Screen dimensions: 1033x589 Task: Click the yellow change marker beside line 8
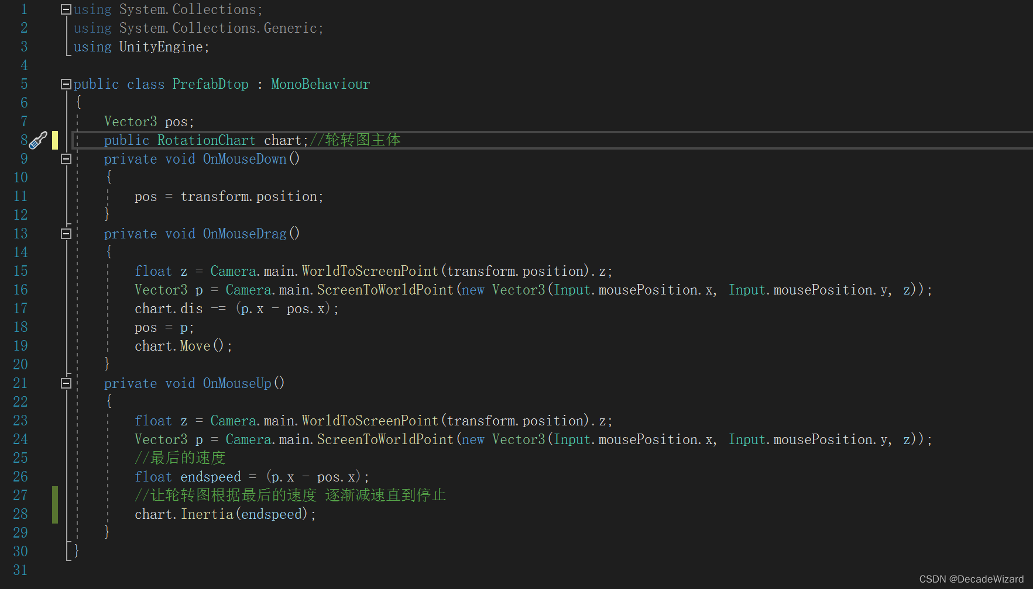click(55, 140)
